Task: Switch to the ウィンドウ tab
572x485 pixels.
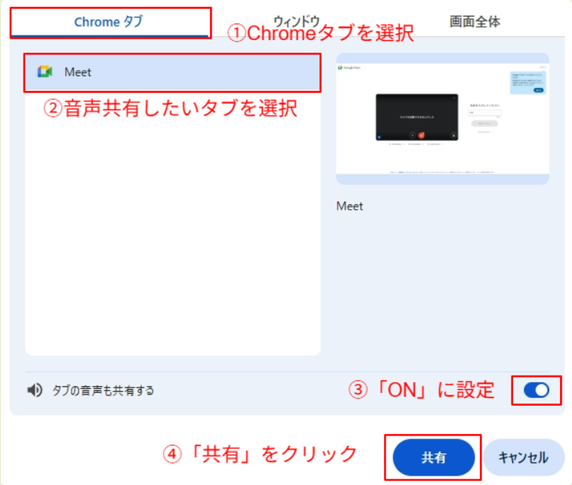Action: 296,21
